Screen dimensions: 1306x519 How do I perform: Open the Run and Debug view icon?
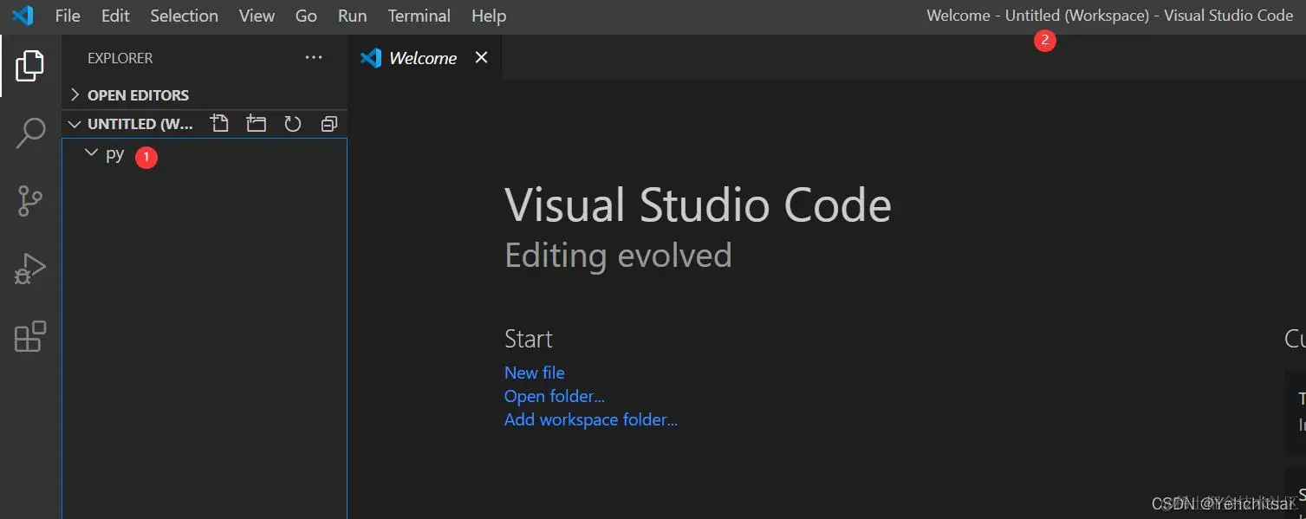coord(30,269)
